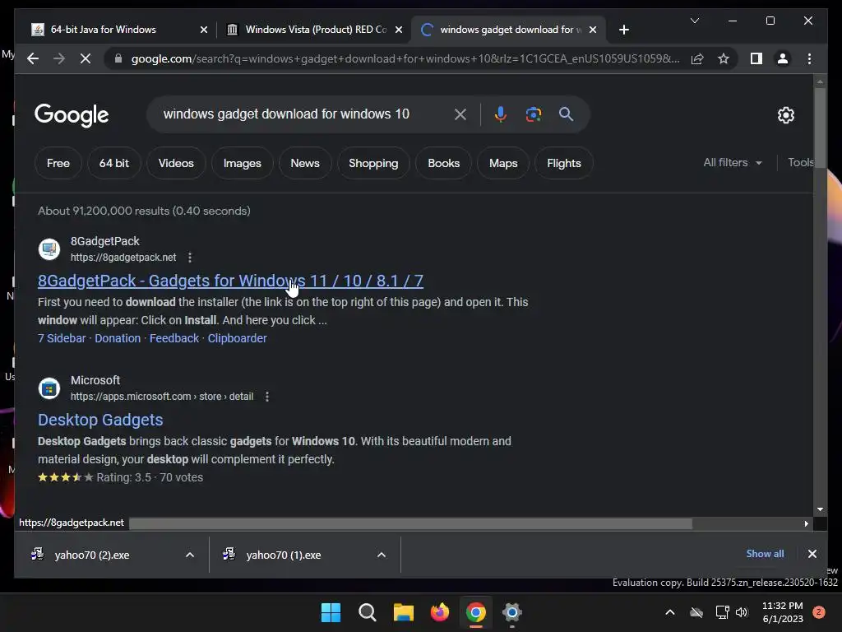Click into the Google search input field
Viewport: 842px width, 632px height.
303,114
